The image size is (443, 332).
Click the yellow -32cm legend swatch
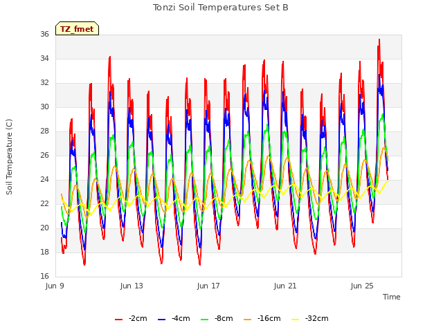tap(295, 320)
